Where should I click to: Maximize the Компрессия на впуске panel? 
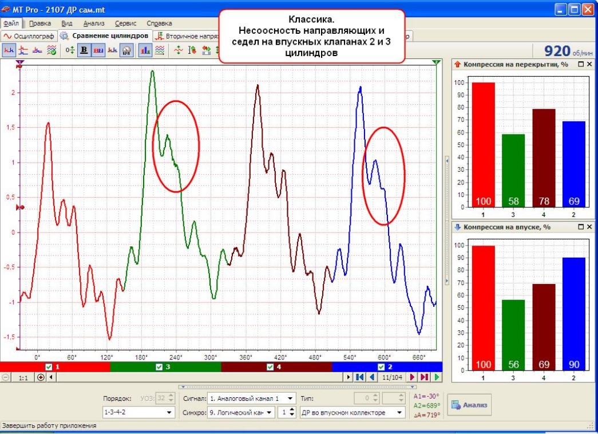pos(581,227)
